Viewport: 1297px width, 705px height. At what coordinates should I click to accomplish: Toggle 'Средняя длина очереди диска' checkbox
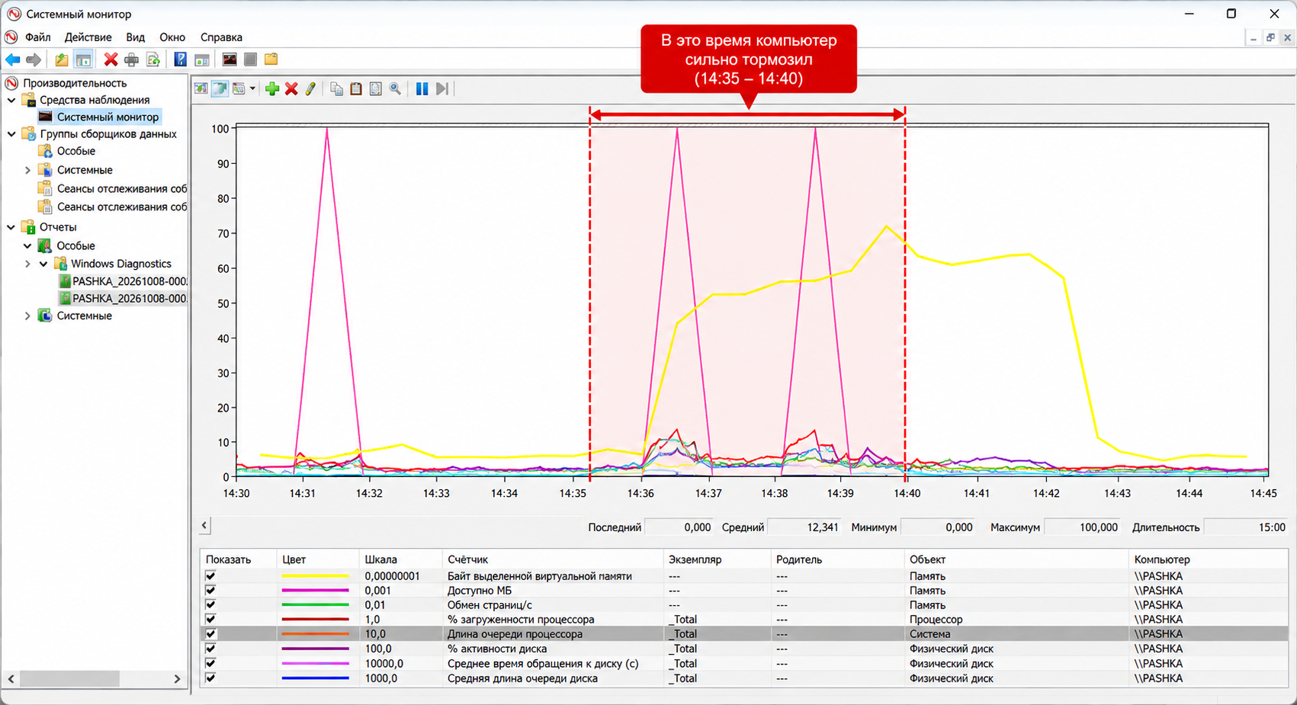210,678
